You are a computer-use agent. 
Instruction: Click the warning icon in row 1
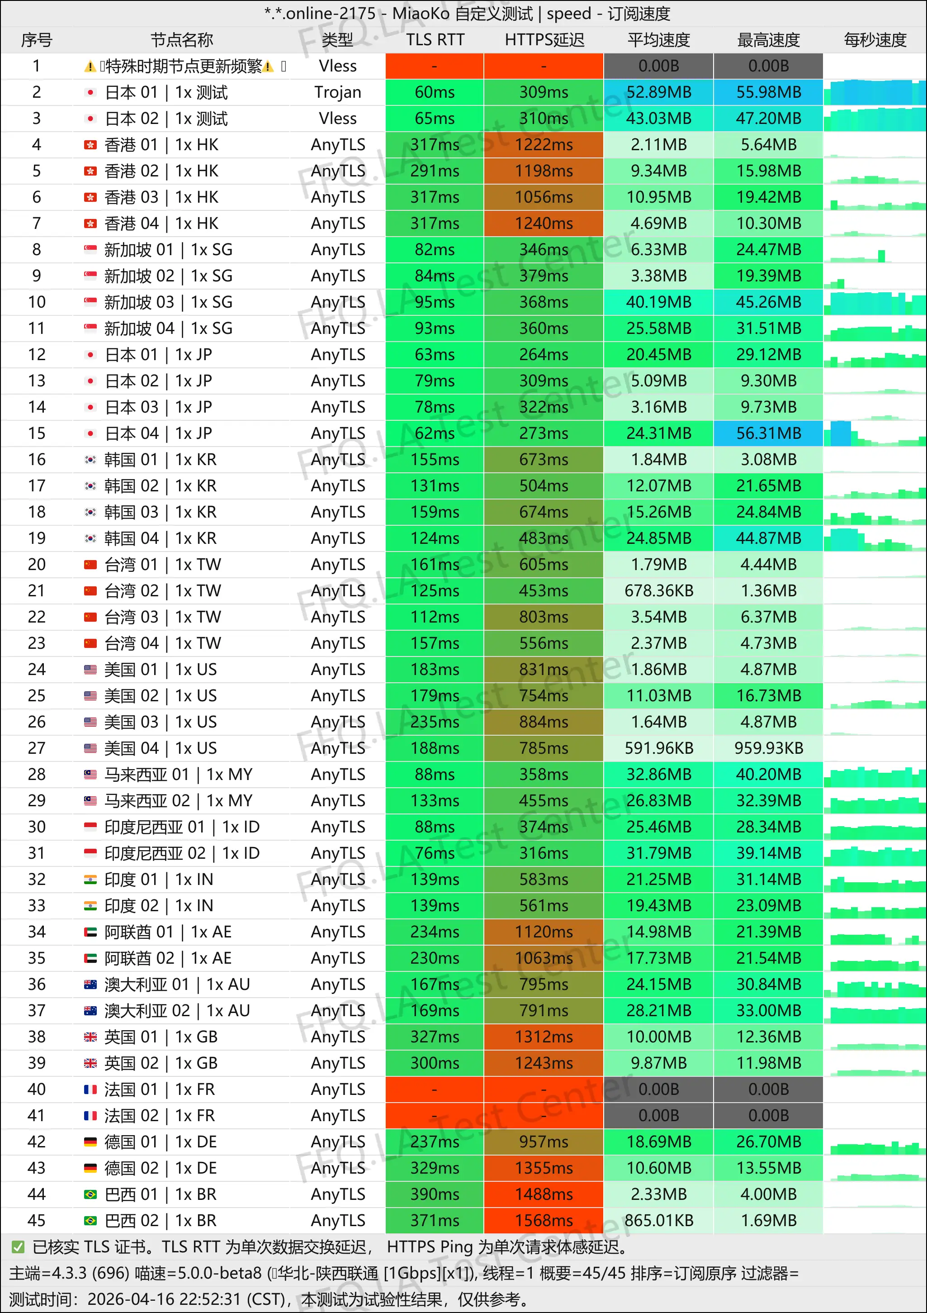90,67
